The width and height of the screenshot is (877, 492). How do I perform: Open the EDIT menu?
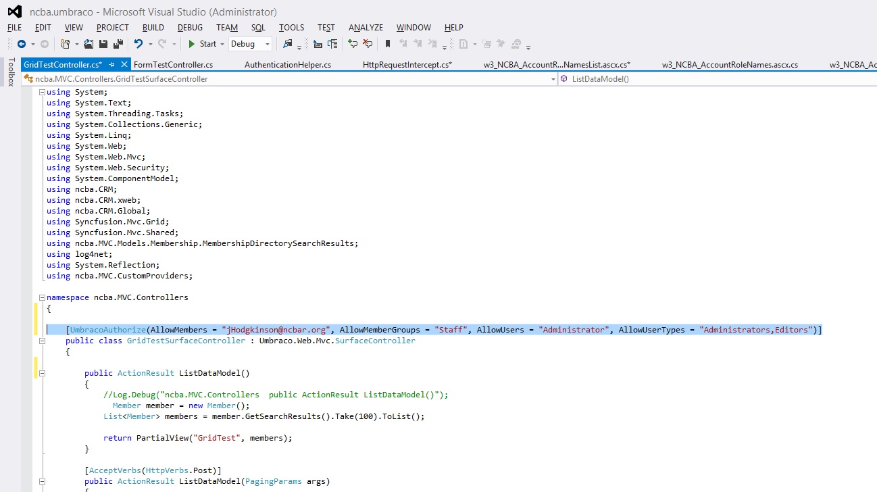(x=43, y=28)
